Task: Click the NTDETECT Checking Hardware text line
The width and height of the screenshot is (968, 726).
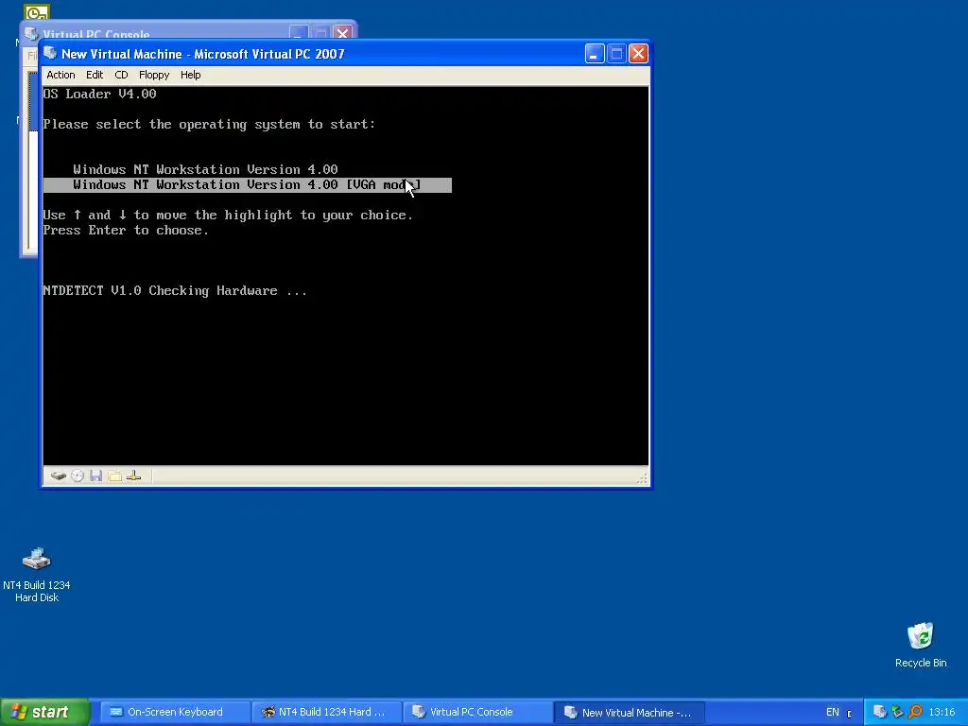Action: (175, 291)
